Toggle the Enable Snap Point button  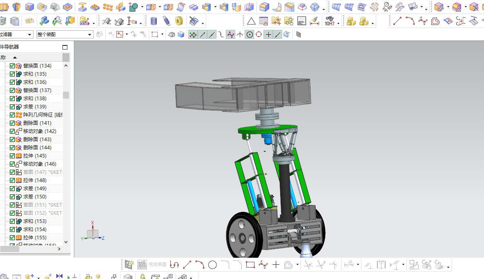(193, 35)
